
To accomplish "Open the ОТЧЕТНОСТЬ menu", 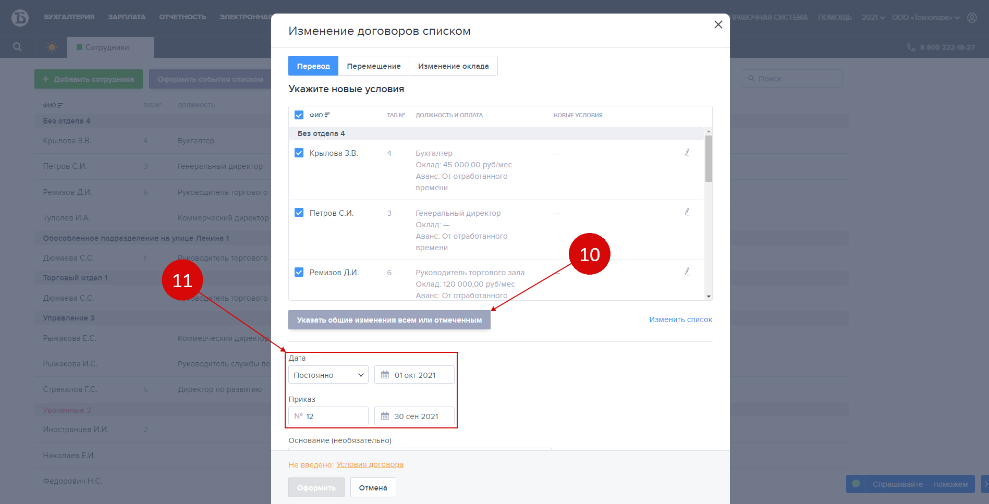I will (x=182, y=17).
